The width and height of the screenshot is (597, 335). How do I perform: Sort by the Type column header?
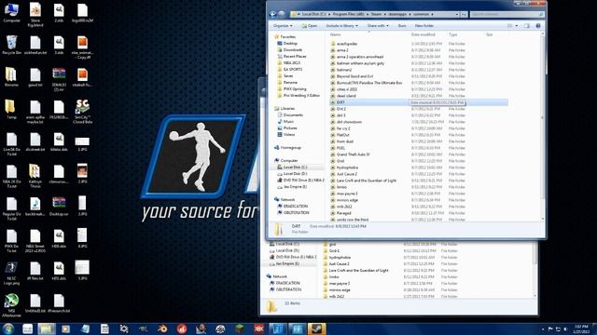coord(452,34)
